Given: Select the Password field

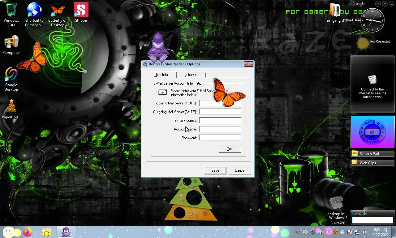Looking at the screenshot, I should click(220, 138).
